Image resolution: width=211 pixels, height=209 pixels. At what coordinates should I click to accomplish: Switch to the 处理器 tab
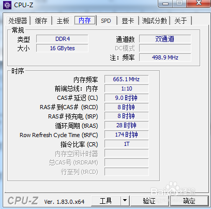(x=18, y=21)
